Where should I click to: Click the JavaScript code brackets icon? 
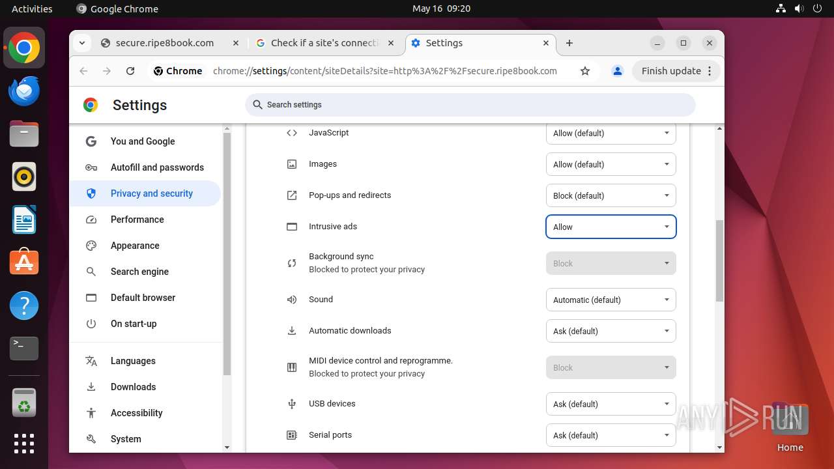click(292, 133)
